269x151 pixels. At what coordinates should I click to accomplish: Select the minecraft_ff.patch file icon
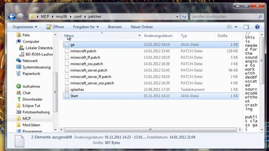(x=67, y=57)
